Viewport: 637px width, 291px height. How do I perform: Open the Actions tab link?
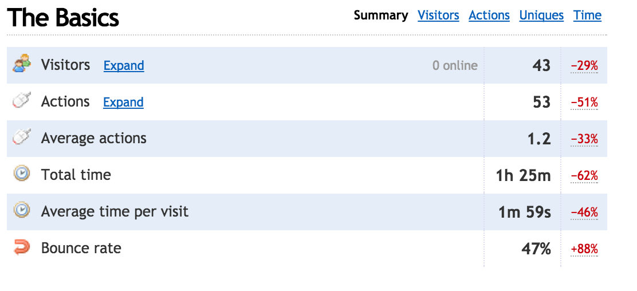489,15
